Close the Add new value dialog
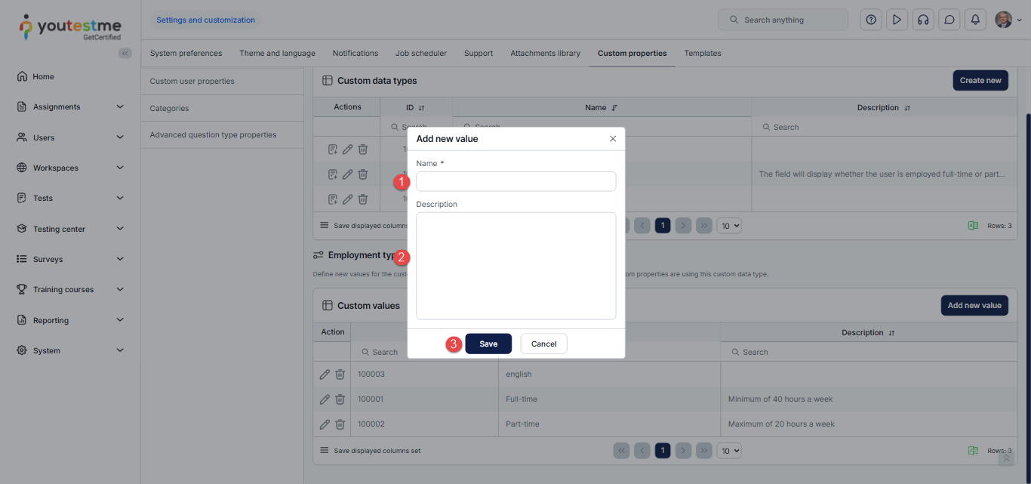The height and width of the screenshot is (484, 1031). [613, 139]
